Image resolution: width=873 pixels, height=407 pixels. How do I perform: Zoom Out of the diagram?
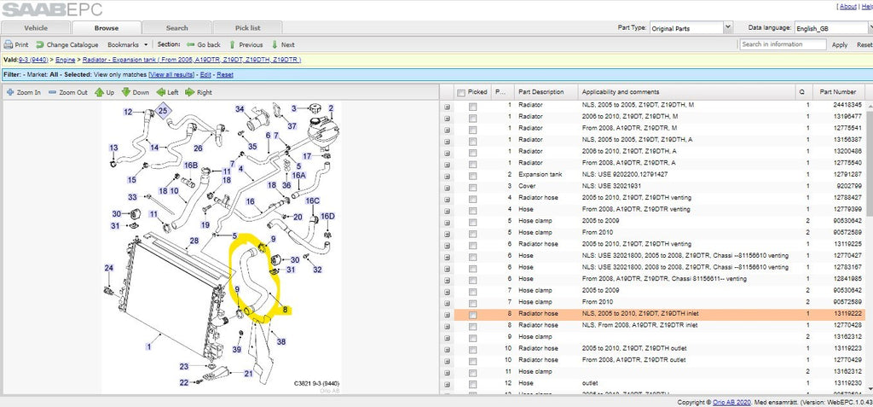point(68,92)
